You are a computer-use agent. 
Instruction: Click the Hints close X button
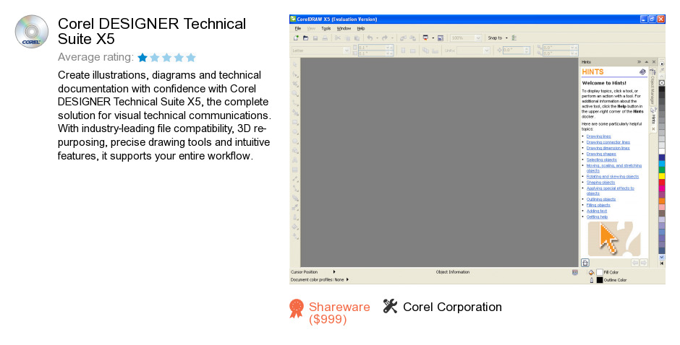(x=654, y=62)
